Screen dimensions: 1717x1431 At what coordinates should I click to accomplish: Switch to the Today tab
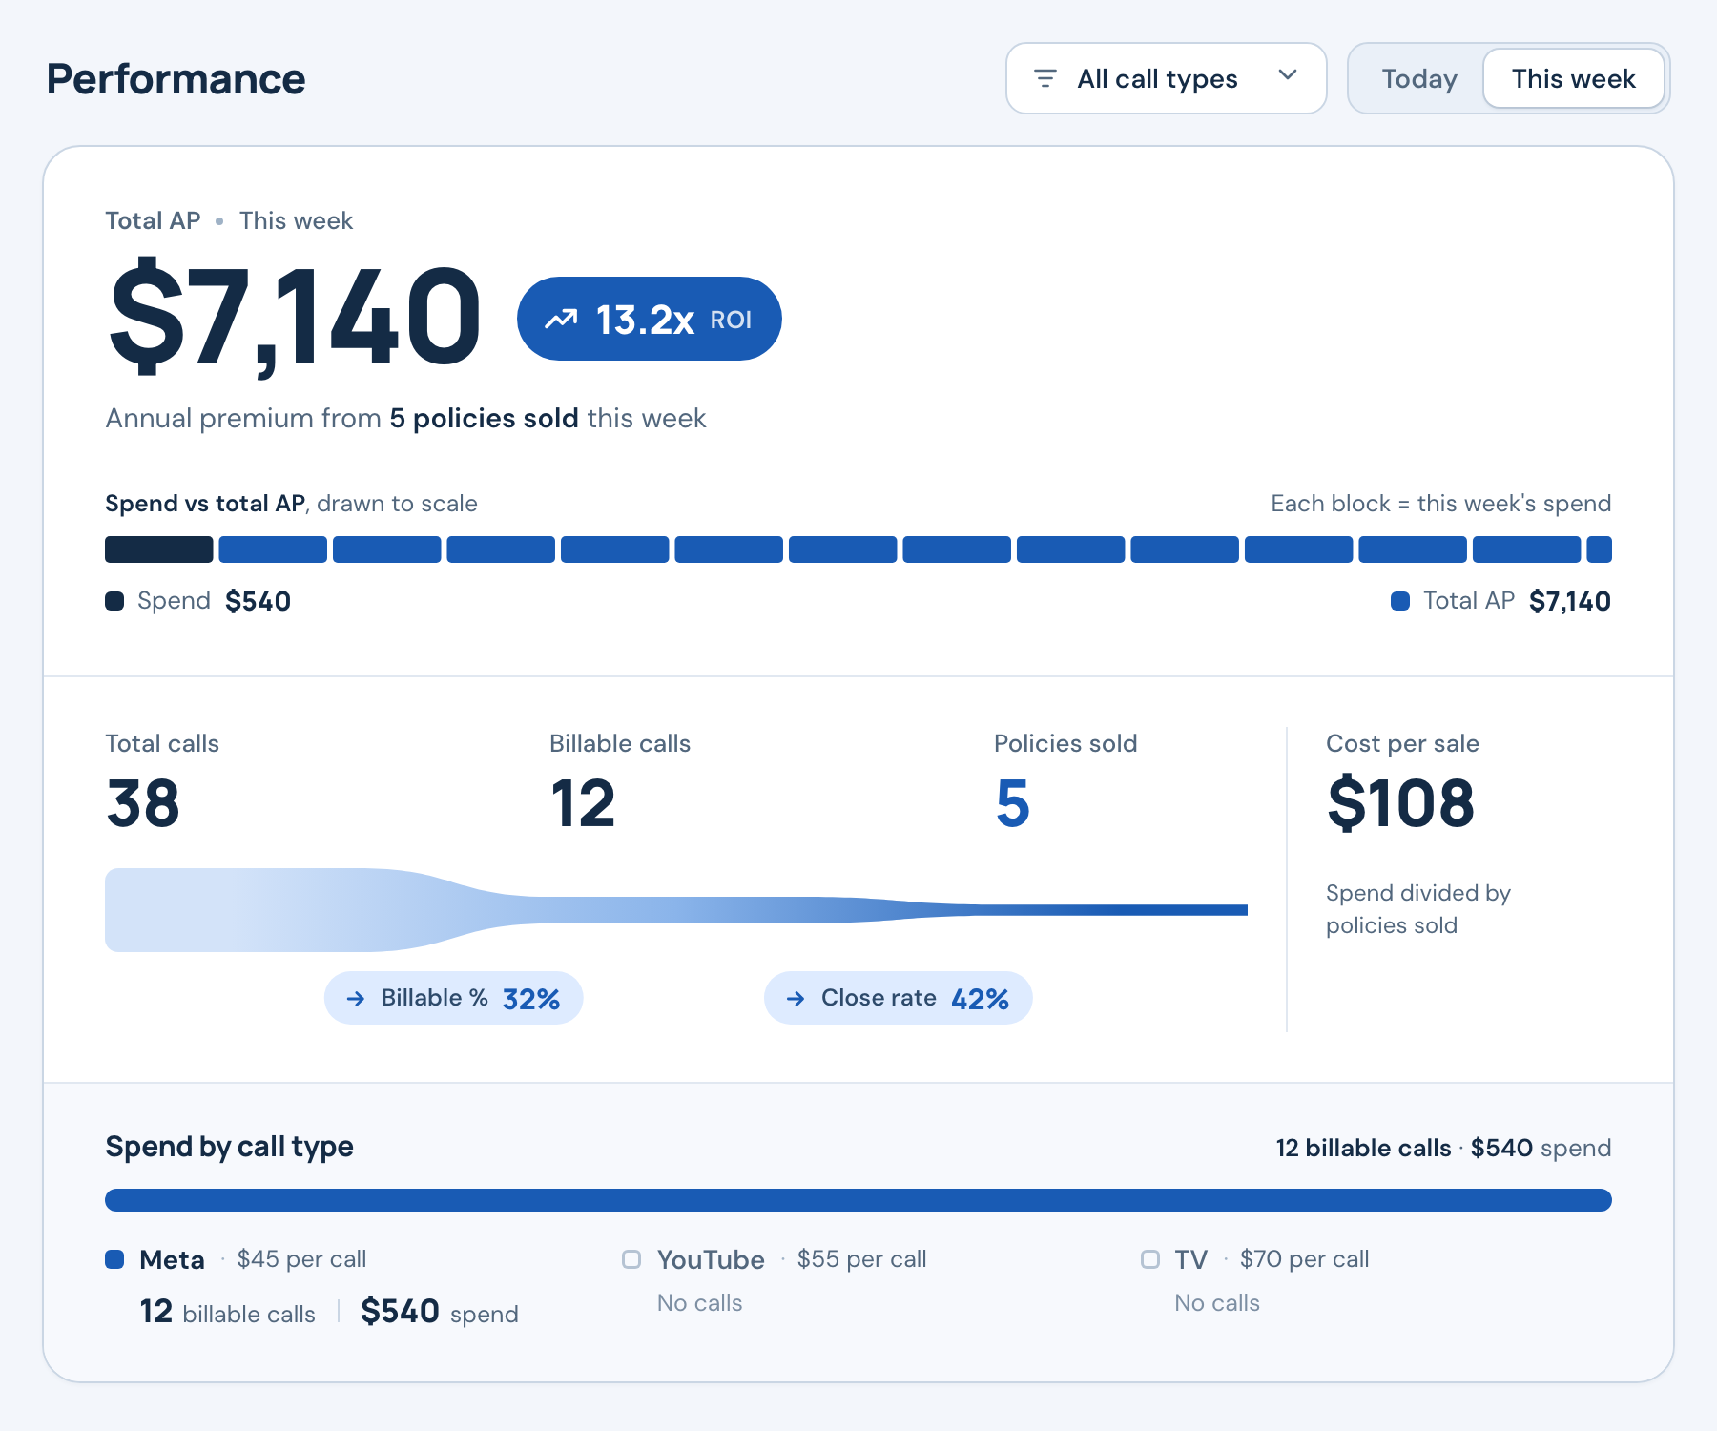(1418, 78)
